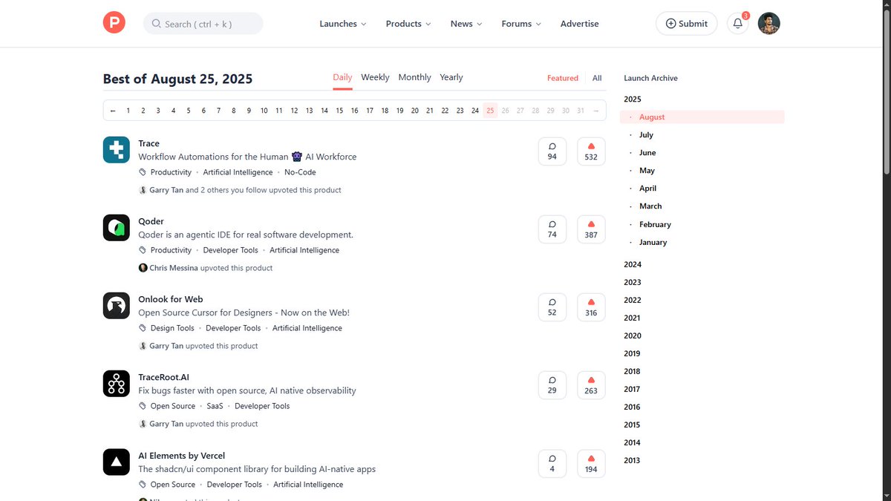The height and width of the screenshot is (501, 891).
Task: Expand 2020 in Launch Archive
Action: [633, 335]
